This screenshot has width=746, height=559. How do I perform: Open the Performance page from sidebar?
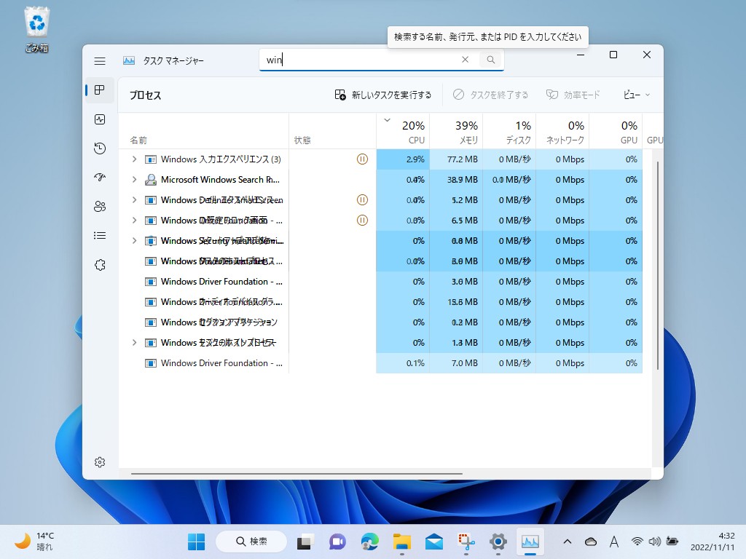pyautogui.click(x=99, y=119)
